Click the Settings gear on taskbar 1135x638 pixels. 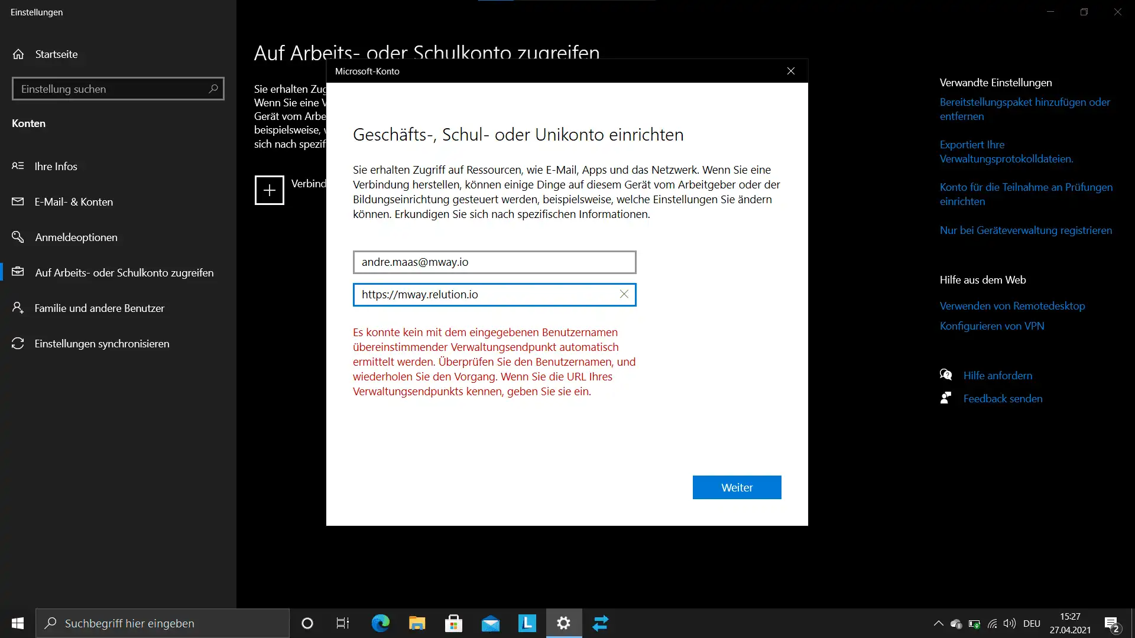coord(564,623)
